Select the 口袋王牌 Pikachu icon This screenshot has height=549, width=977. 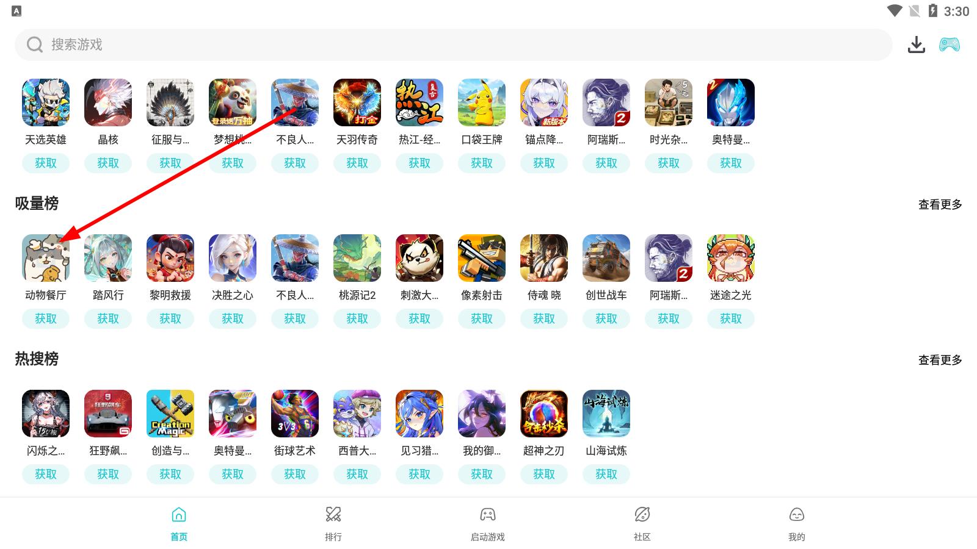482,102
